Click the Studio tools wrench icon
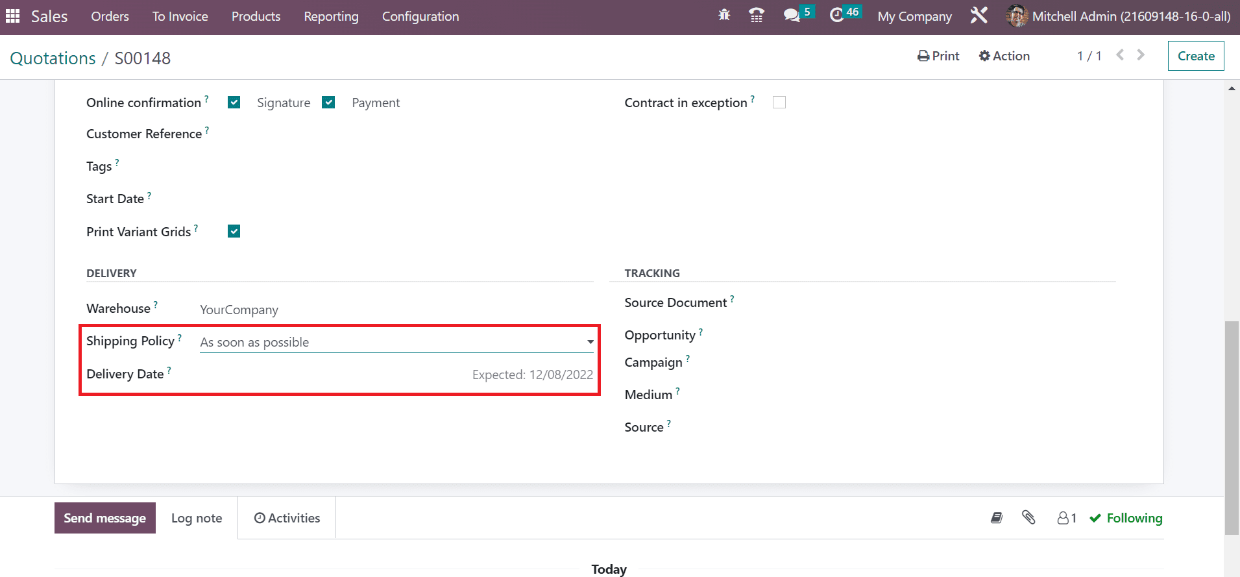The width and height of the screenshot is (1240, 577). pyautogui.click(x=979, y=16)
